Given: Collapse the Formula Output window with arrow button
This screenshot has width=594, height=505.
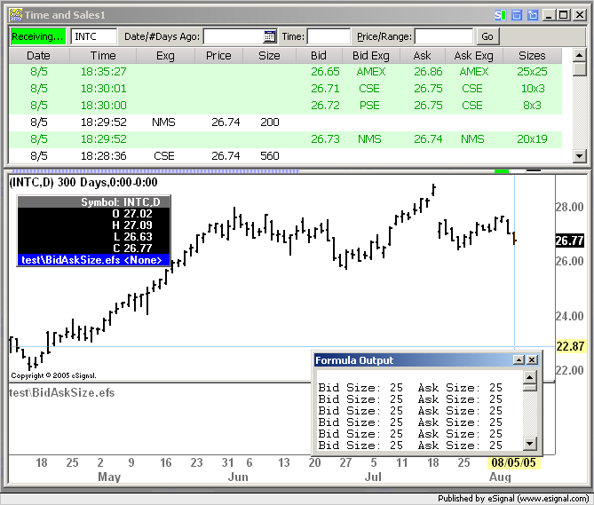Looking at the screenshot, I should pos(519,360).
